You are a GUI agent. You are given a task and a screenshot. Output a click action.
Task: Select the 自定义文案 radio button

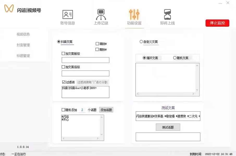point(141,41)
